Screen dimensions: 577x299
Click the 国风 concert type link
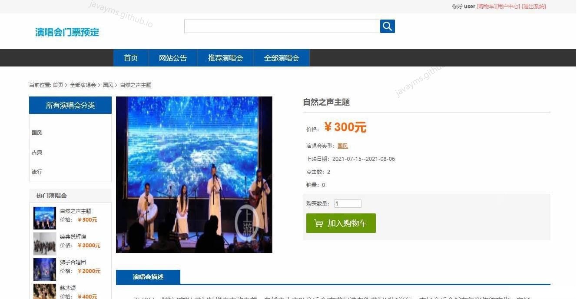click(343, 146)
